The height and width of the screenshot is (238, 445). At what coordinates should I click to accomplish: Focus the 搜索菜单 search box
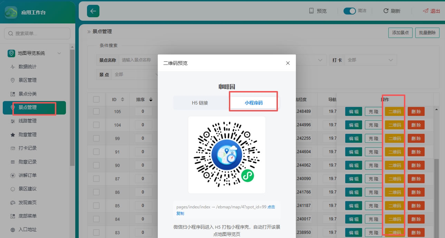(37, 33)
